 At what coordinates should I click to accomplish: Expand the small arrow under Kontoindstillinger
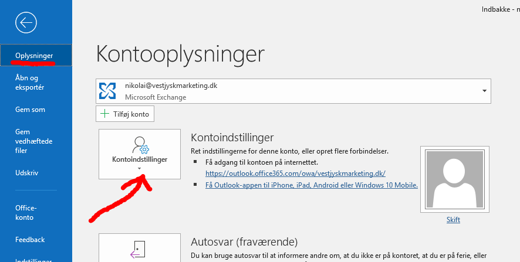(140, 169)
